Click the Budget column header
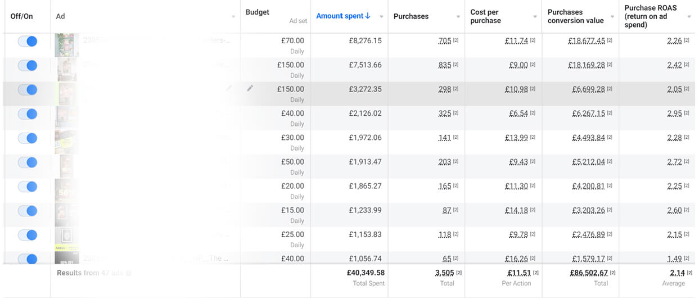Image resolution: width=699 pixels, height=299 pixels. pos(258,12)
